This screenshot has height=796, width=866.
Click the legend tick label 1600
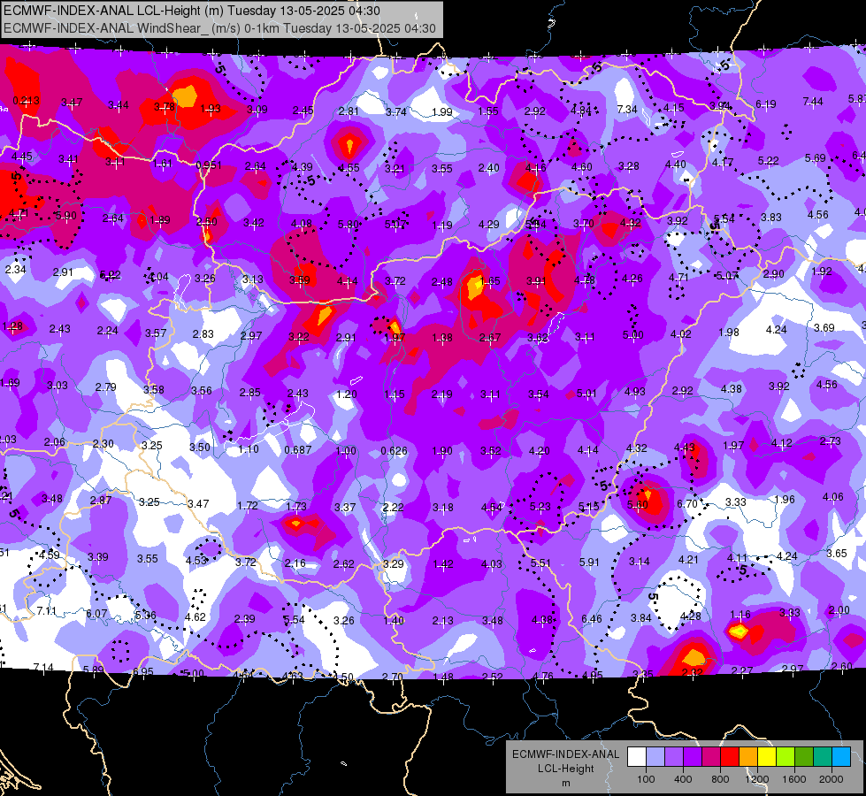[793, 779]
